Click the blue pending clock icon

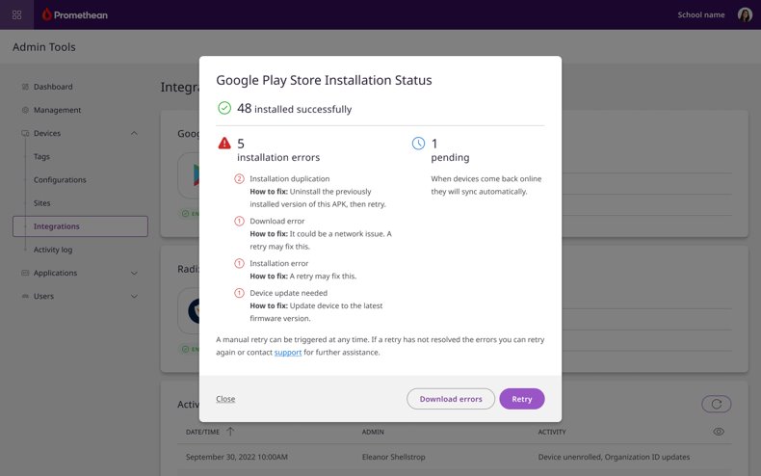[418, 144]
